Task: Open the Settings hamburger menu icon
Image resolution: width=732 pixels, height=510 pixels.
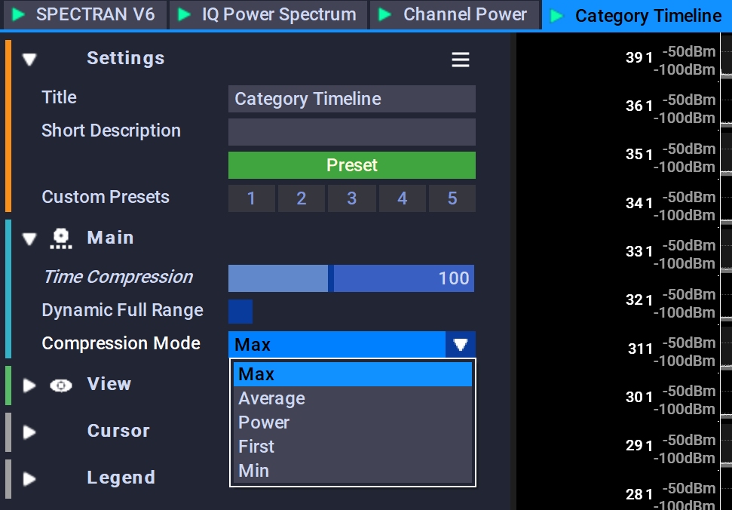Action: [461, 60]
